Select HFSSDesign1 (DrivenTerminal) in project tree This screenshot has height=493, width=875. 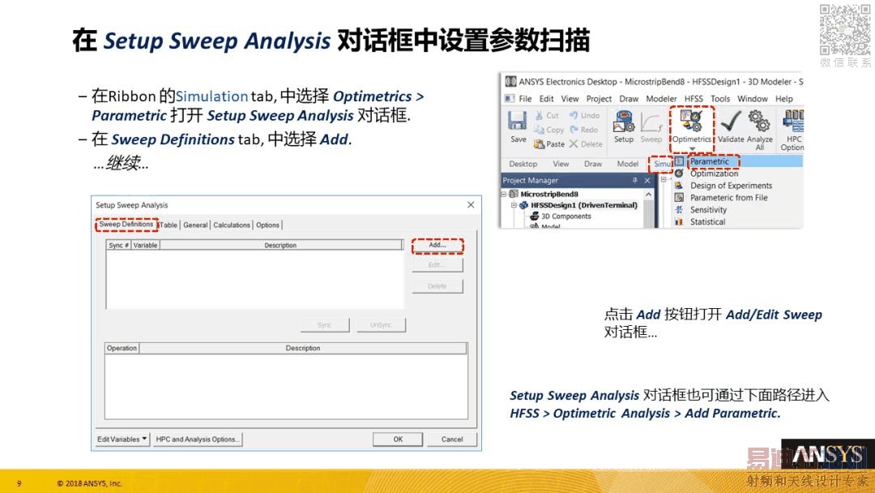click(583, 205)
